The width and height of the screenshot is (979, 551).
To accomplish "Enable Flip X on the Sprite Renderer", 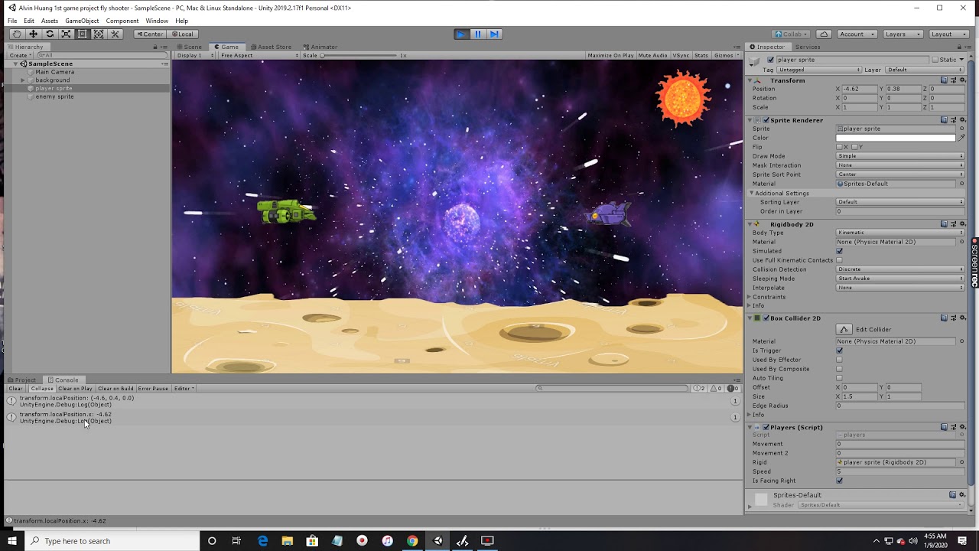I will pyautogui.click(x=840, y=147).
